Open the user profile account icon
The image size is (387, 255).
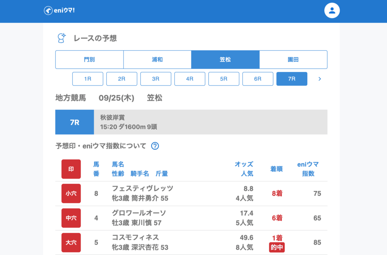point(332,11)
